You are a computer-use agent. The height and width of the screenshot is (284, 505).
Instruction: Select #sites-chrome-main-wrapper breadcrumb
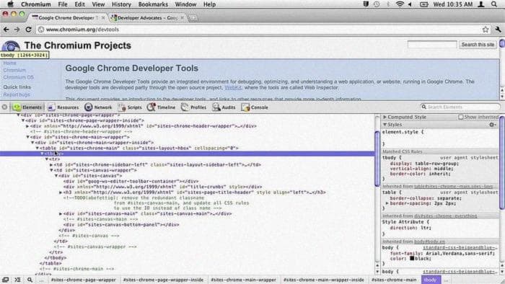244,280
